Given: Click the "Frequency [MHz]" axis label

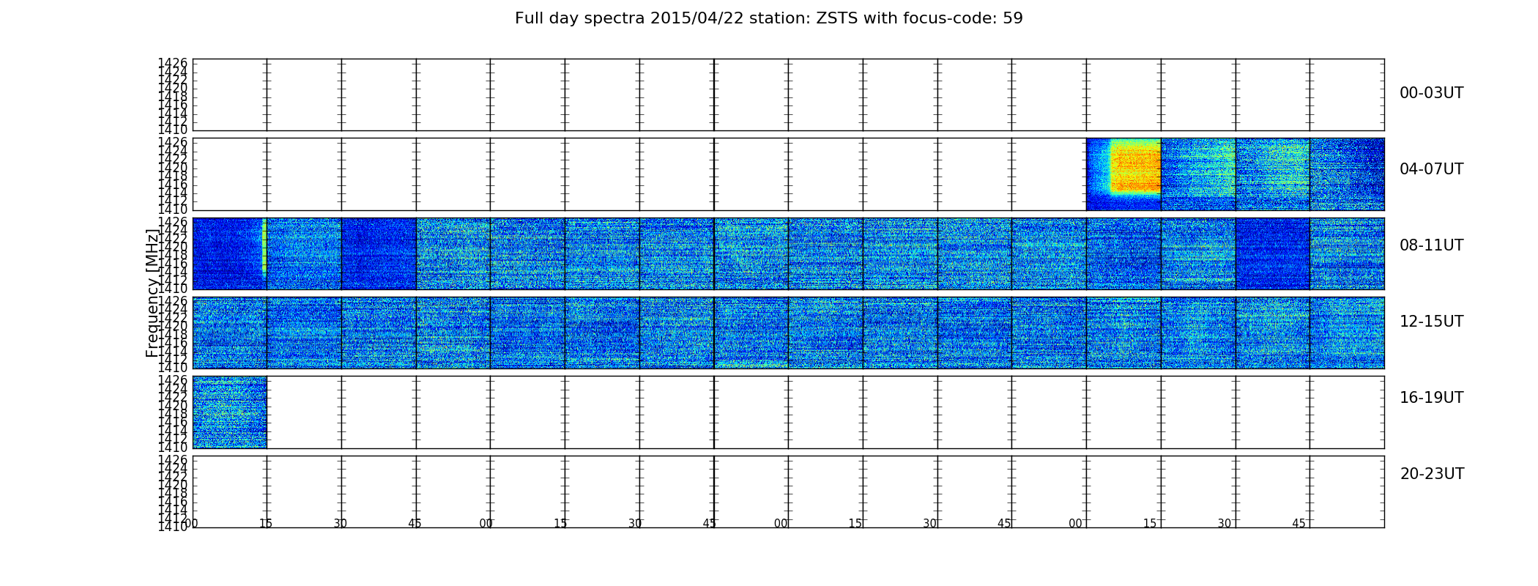Looking at the screenshot, I should coord(152,293).
